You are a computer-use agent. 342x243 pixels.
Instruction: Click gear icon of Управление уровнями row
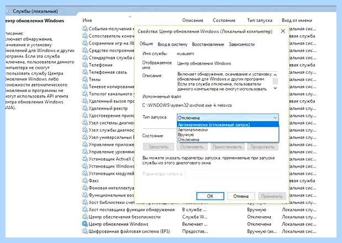[x=84, y=152]
